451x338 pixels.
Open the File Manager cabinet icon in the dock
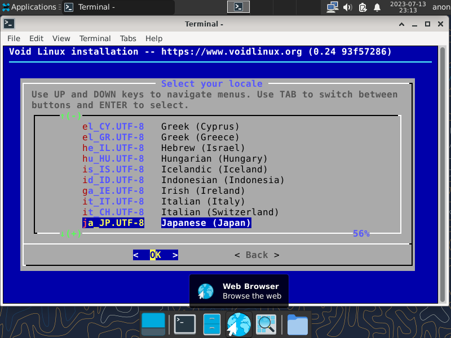[x=212, y=324]
